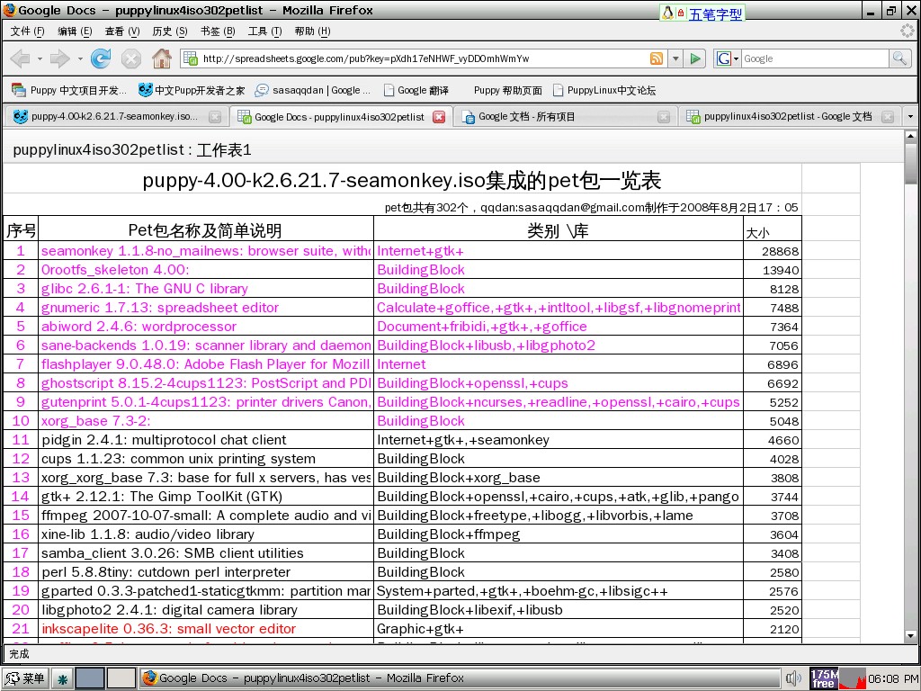921x691 pixels.
Task: Expand the list-all-tabs dropdown arrow
Action: (910, 117)
